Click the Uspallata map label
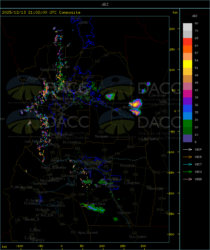 (x=48, y=69)
